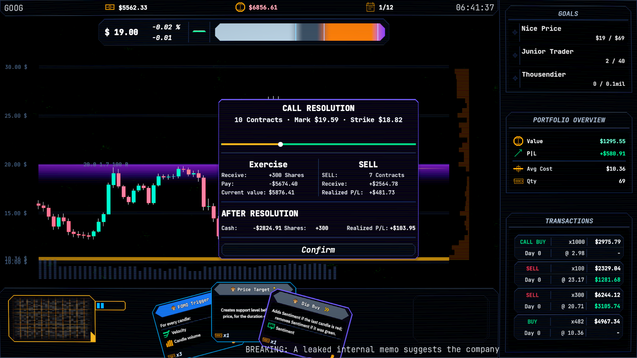Click the BREAKING news ticker text
Viewport: 637px width, 358px height.
pos(372,349)
